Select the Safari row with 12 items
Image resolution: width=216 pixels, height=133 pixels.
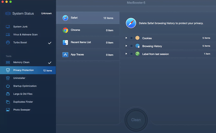click(x=88, y=18)
